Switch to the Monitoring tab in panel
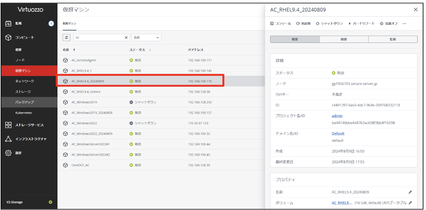This screenshot has height=210, width=426. (393, 39)
